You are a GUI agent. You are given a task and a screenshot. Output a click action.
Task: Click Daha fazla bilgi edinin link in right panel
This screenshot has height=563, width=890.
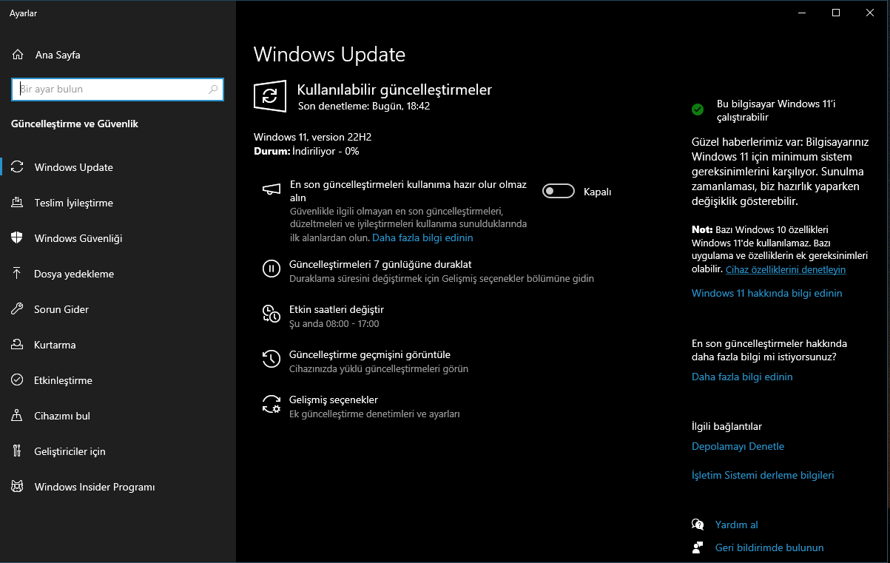[742, 377]
